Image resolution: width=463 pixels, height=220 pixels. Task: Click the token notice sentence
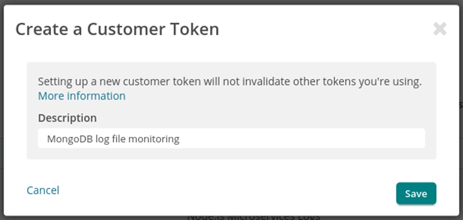coord(229,81)
